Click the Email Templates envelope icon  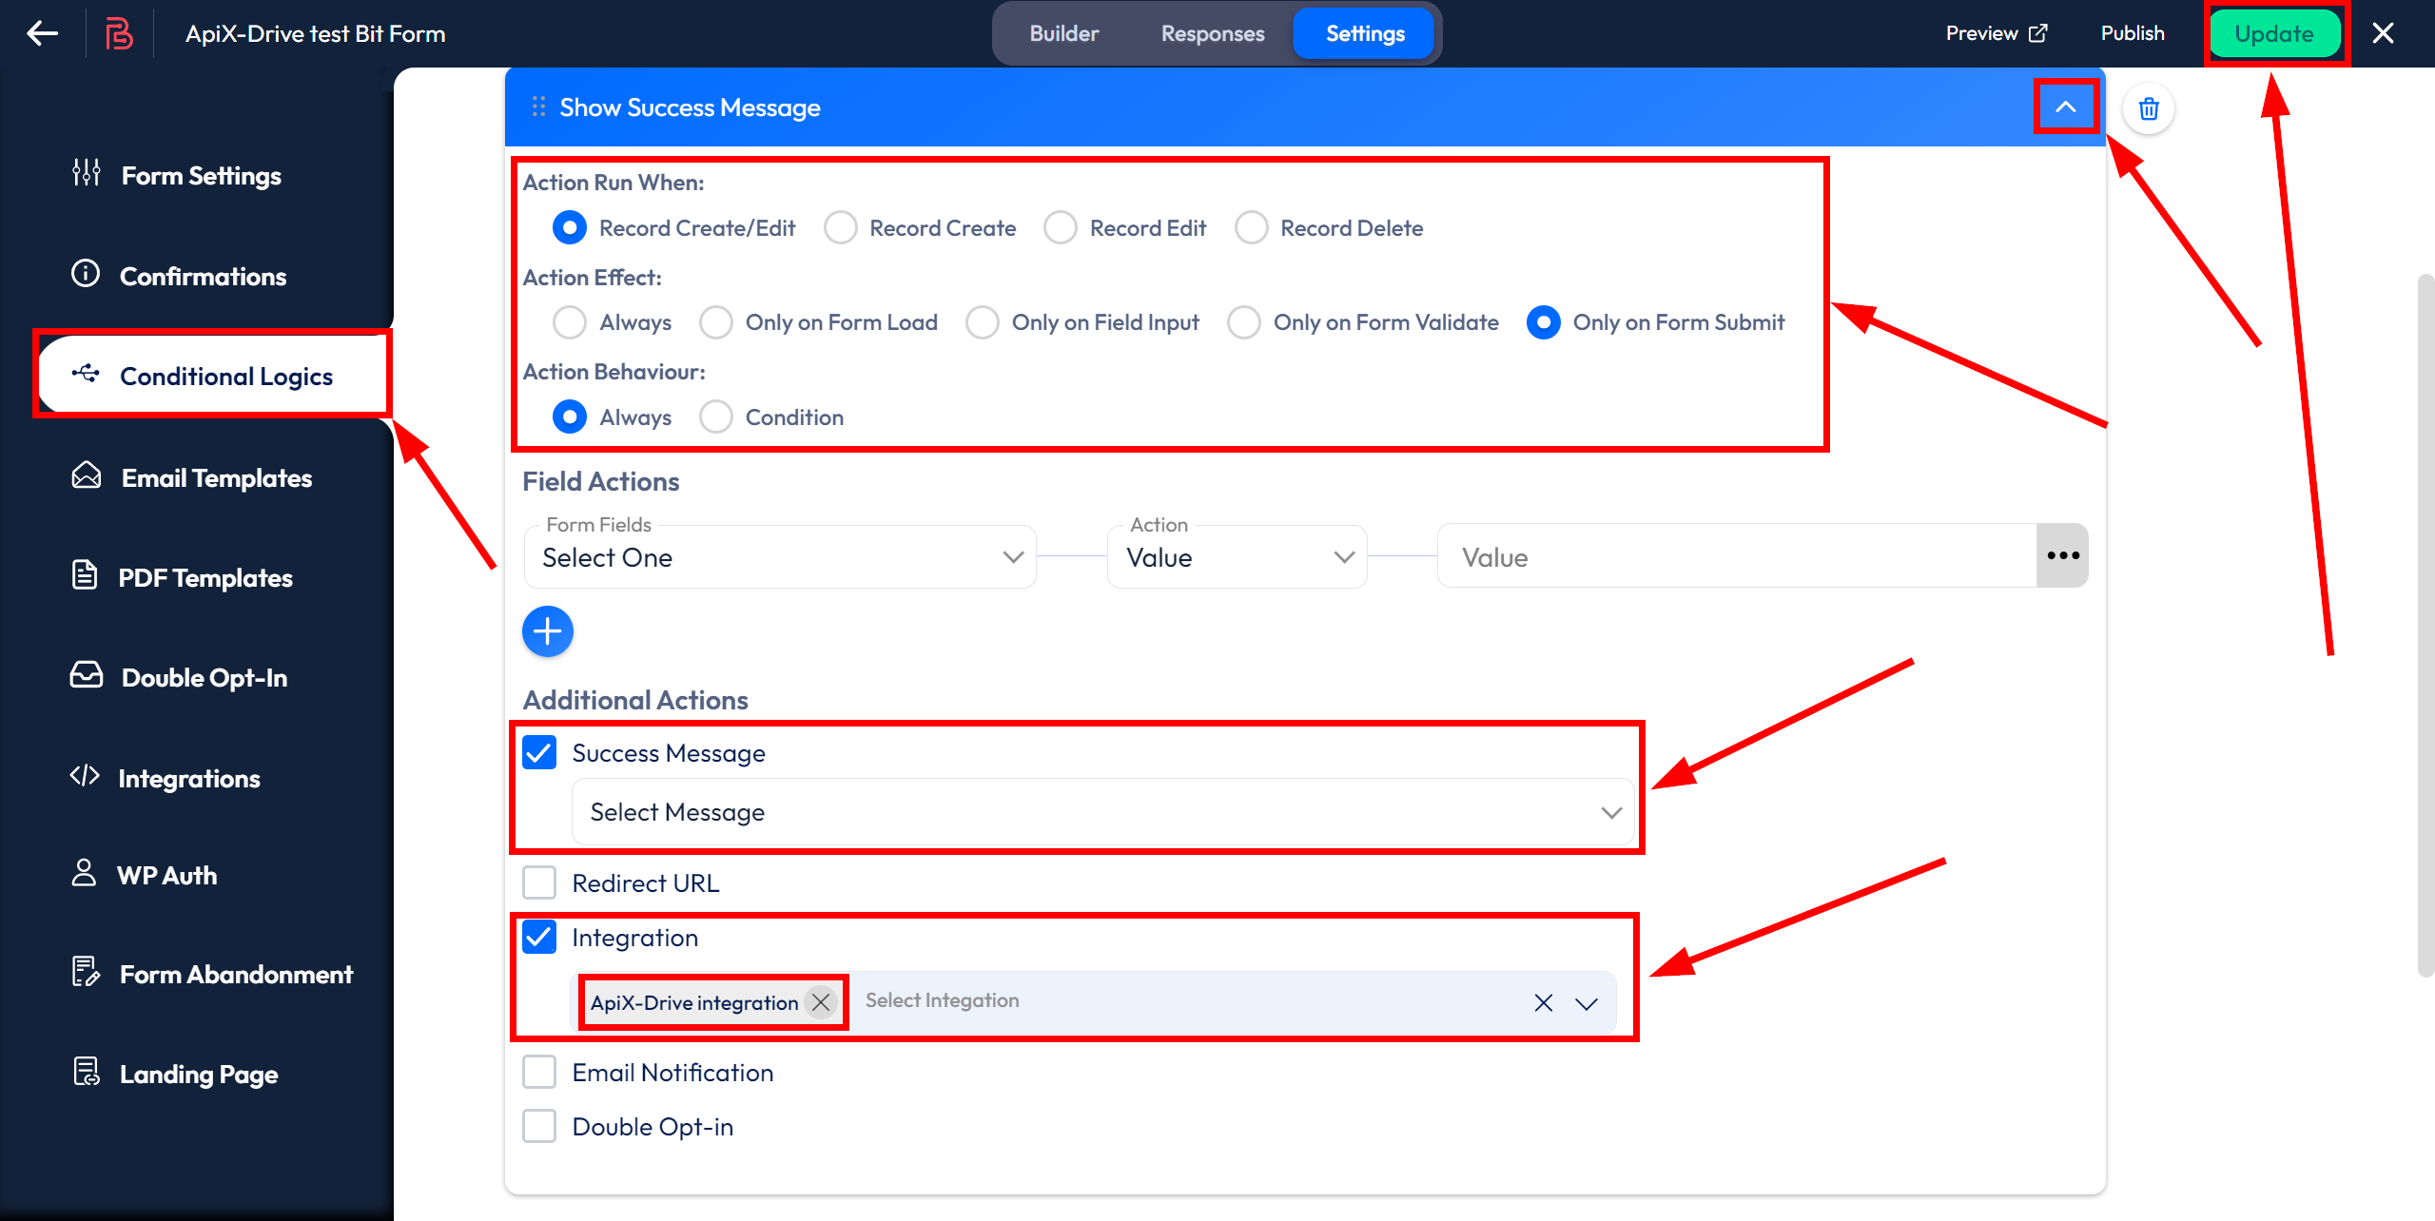pyautogui.click(x=87, y=475)
